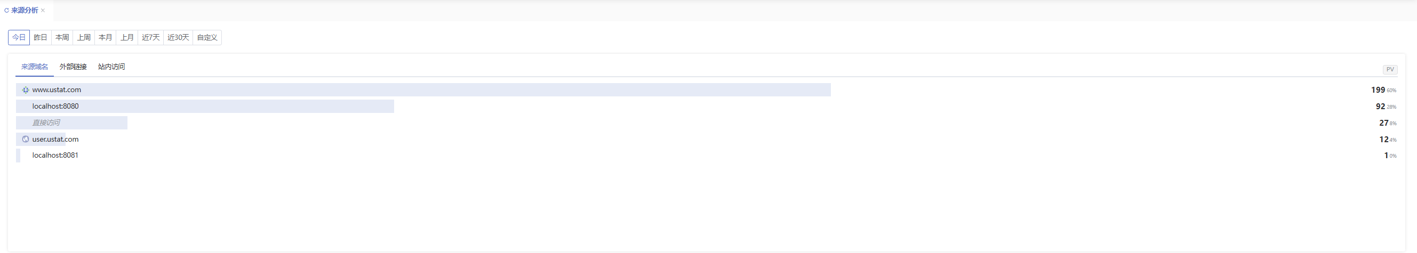Pick the 近30天 date range
Image resolution: width=1417 pixels, height=253 pixels.
[x=178, y=37]
